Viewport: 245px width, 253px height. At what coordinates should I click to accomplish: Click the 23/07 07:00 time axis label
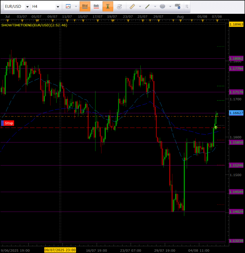click(x=131, y=251)
